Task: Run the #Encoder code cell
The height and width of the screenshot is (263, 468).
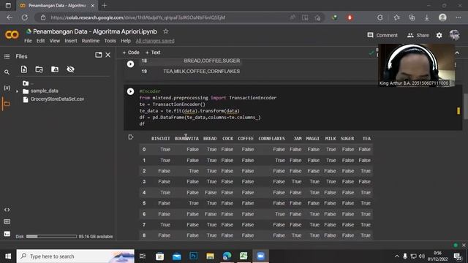Action: click(x=130, y=91)
